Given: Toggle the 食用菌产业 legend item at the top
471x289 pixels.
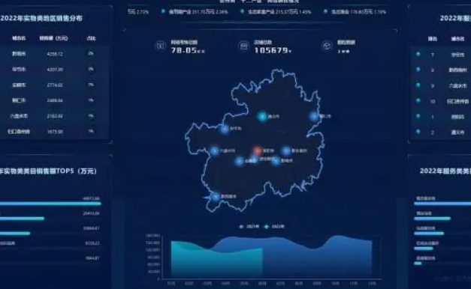Looking at the screenshot, I should 195,12.
